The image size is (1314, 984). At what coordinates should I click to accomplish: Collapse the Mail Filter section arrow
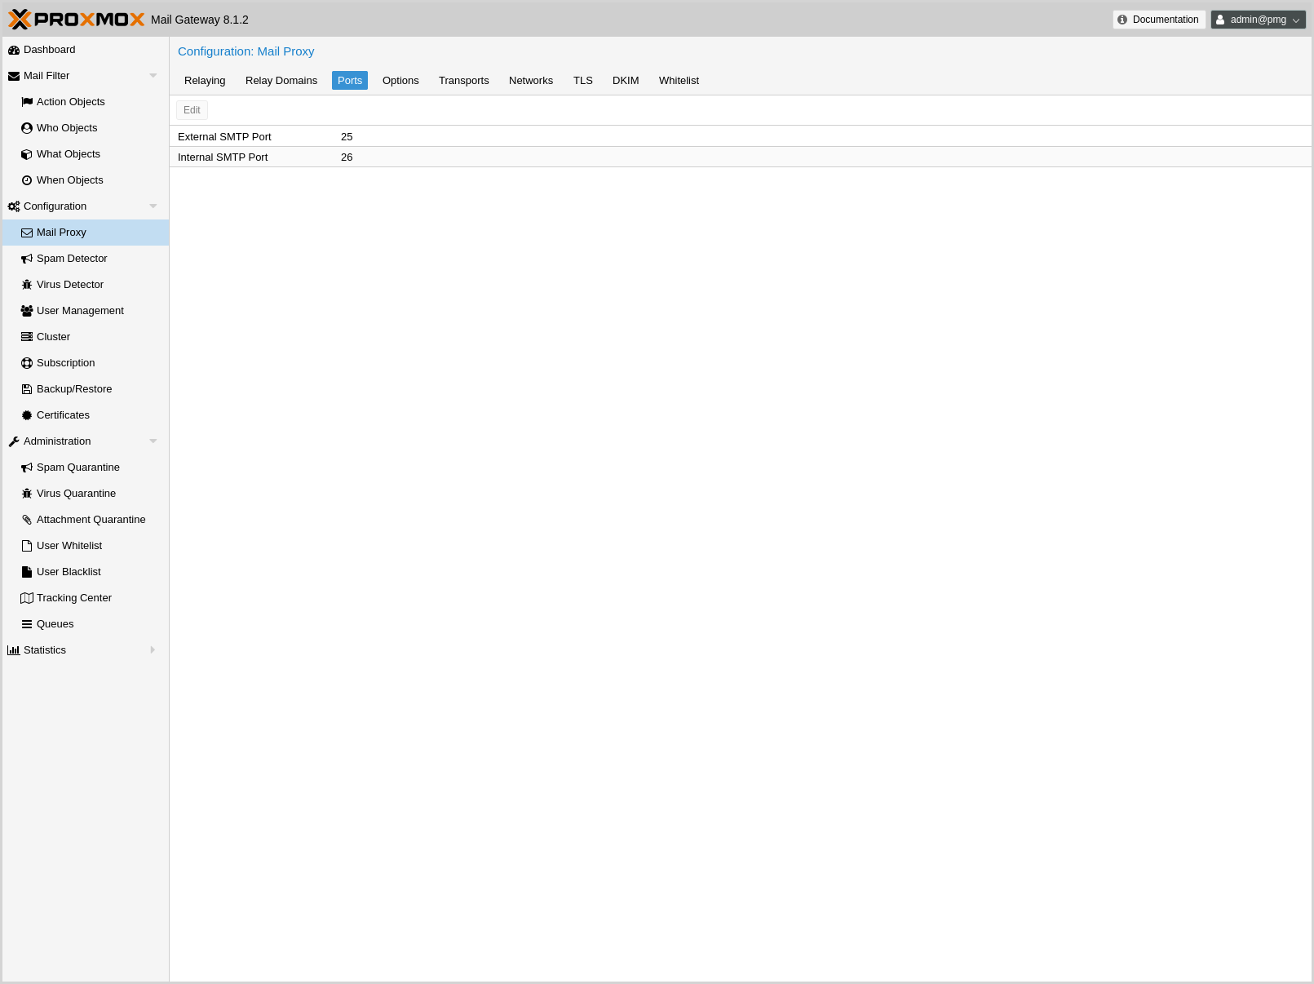(153, 76)
